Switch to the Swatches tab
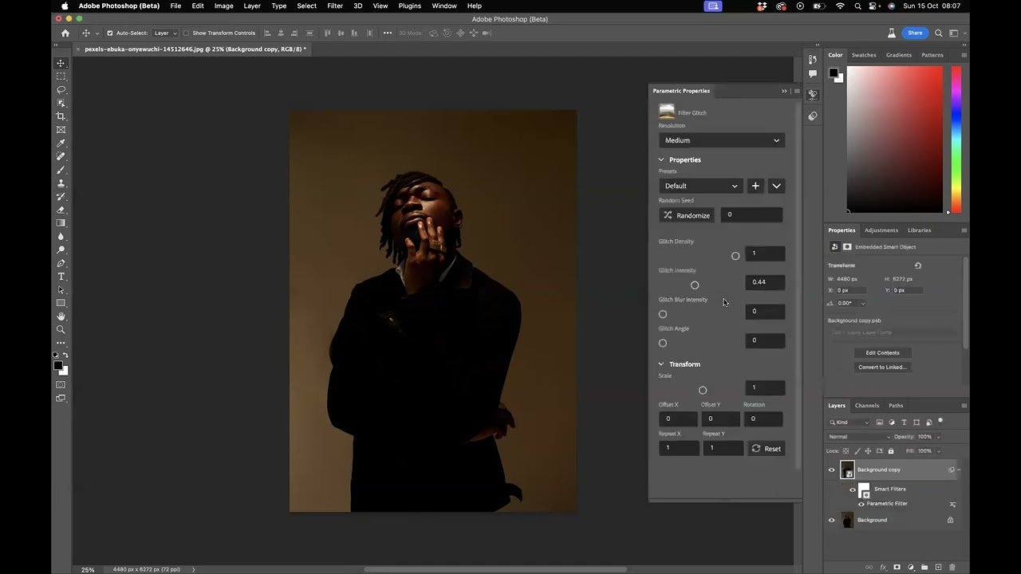 point(864,55)
